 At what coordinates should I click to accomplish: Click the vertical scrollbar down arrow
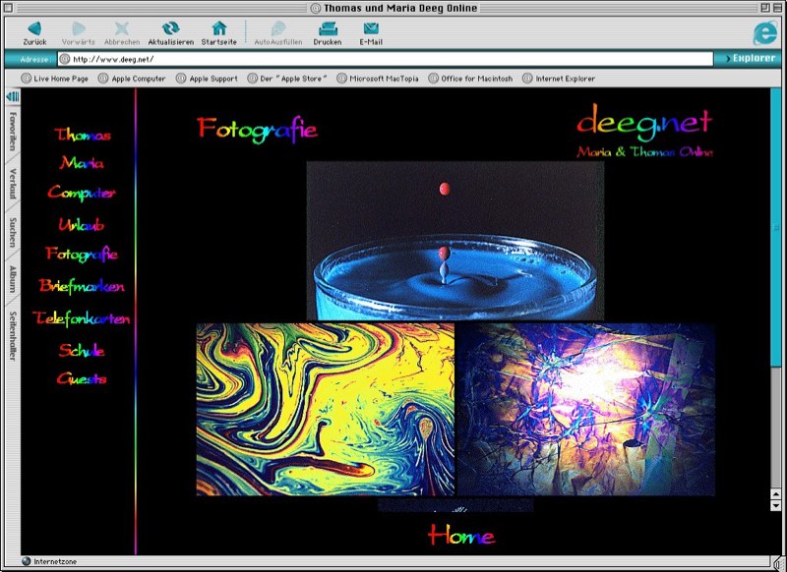coord(776,505)
